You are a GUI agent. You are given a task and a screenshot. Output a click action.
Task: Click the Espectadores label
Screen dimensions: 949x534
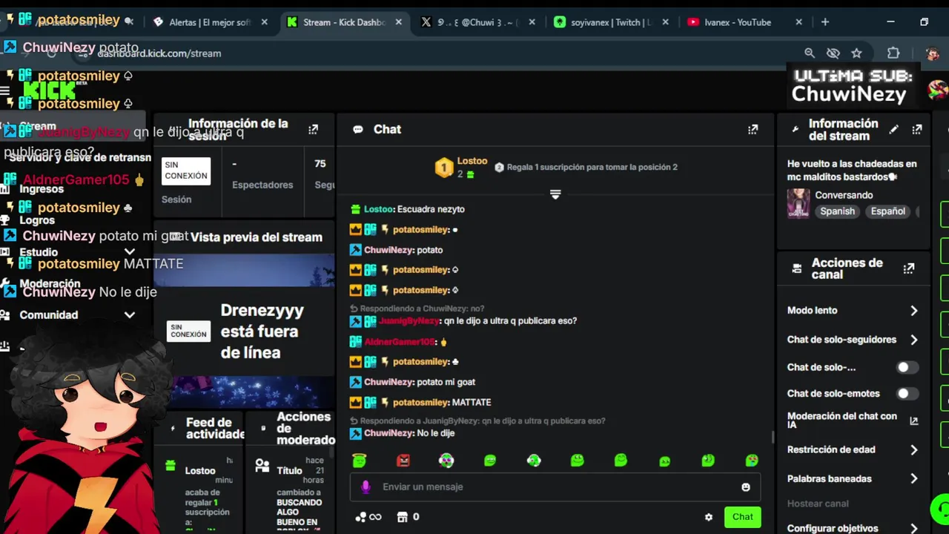(262, 185)
